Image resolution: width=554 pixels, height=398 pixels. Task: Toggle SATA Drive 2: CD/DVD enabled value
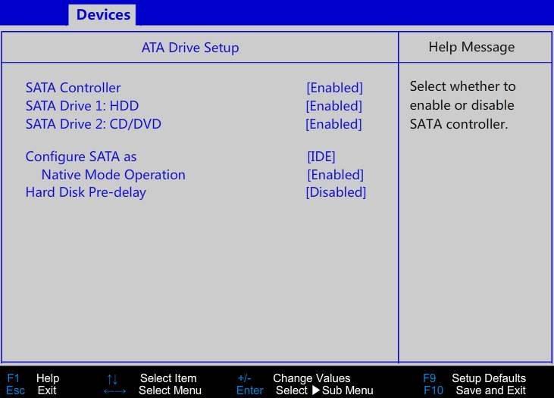pyautogui.click(x=334, y=124)
